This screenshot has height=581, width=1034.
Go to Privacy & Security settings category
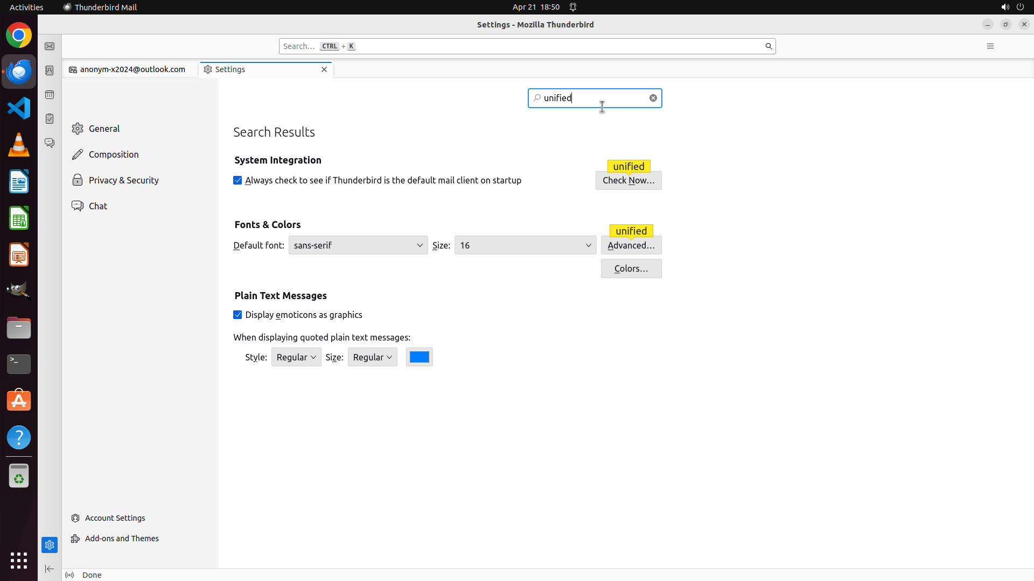click(x=123, y=180)
